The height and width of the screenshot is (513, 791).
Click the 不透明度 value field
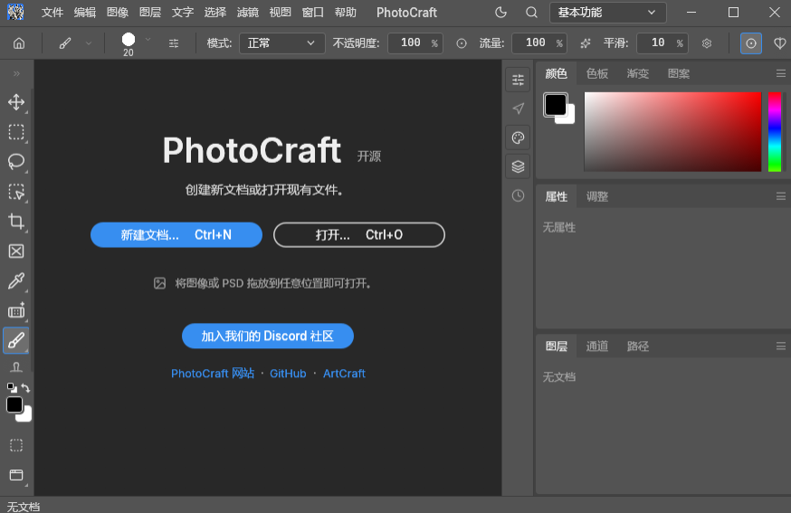pyautogui.click(x=415, y=43)
